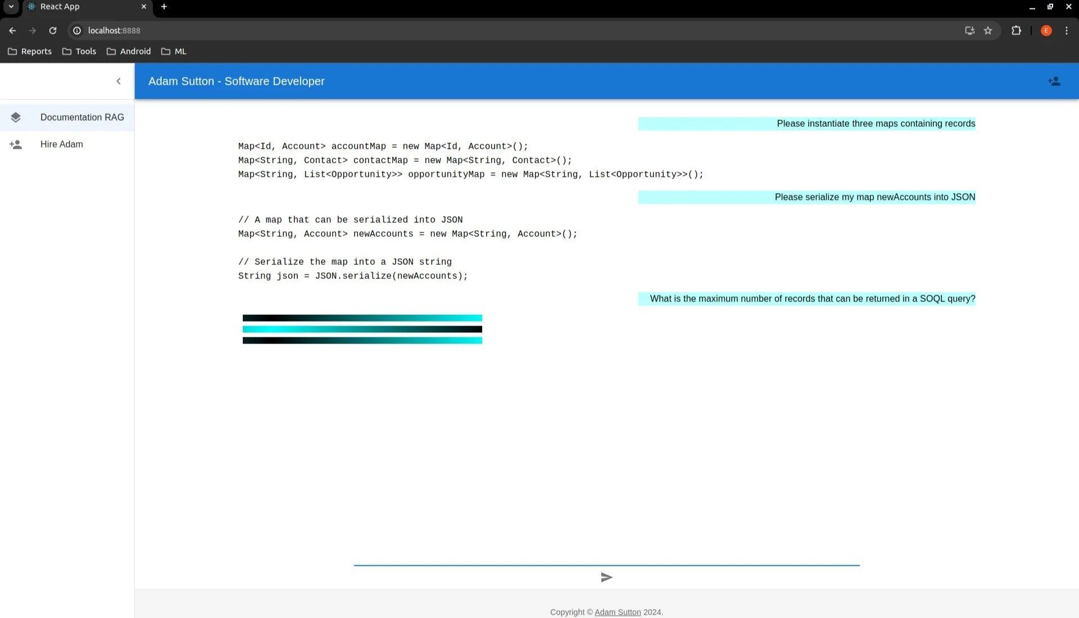Reload the page
Viewport: 1079px width, 618px height.
[53, 30]
